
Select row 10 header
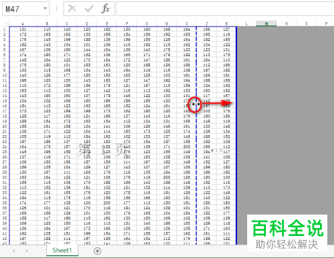click(x=5, y=76)
